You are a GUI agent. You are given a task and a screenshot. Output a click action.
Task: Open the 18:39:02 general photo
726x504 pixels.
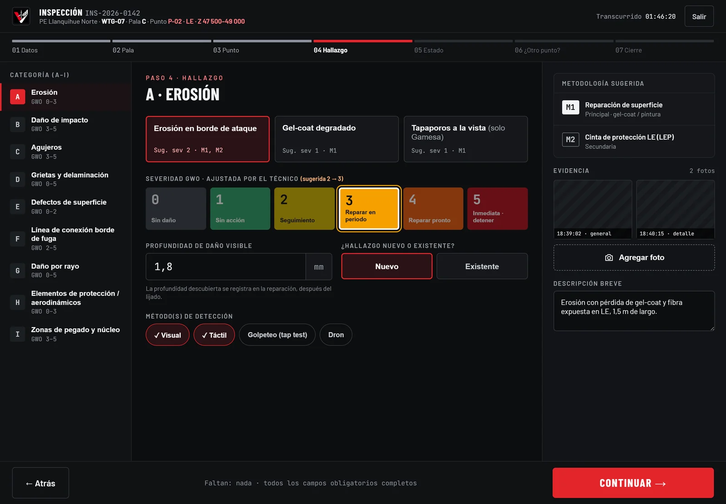(593, 209)
